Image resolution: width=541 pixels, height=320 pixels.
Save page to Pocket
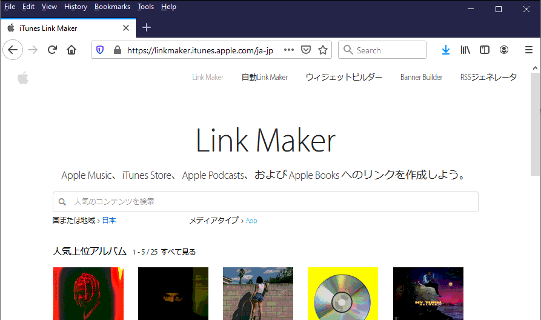pyautogui.click(x=306, y=50)
